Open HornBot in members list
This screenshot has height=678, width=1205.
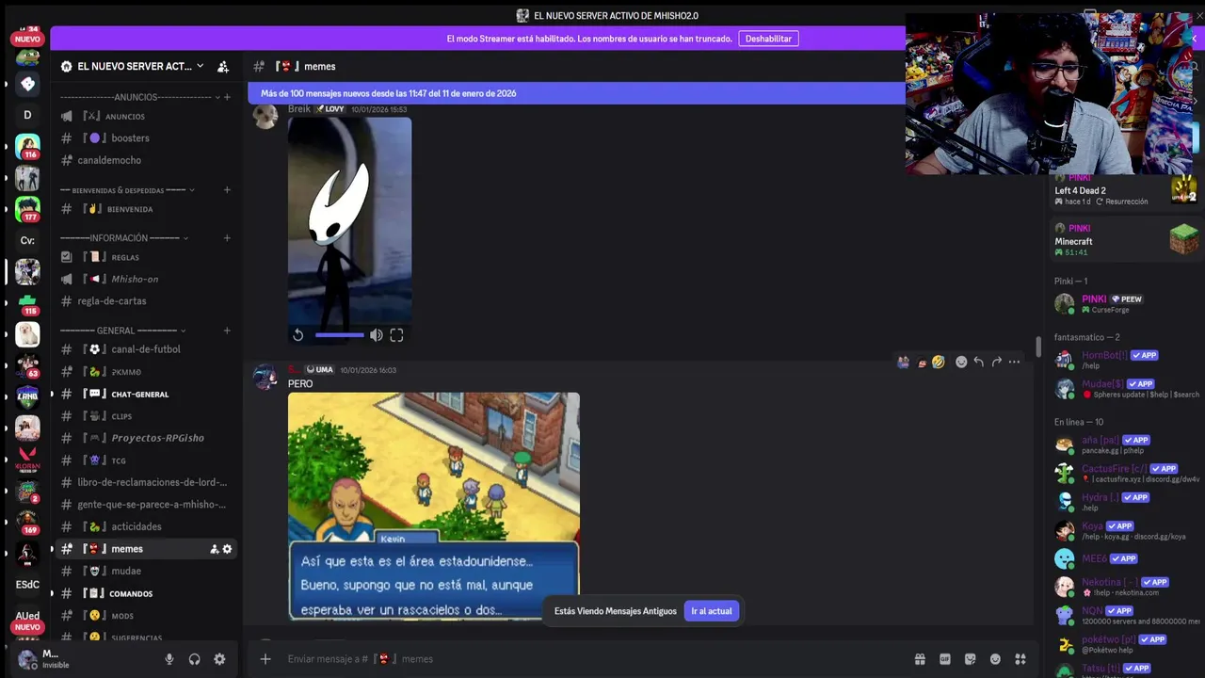1125,360
